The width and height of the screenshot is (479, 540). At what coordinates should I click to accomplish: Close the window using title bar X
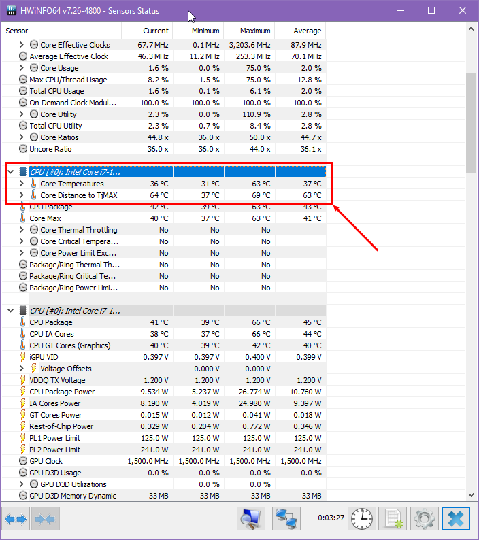[463, 10]
